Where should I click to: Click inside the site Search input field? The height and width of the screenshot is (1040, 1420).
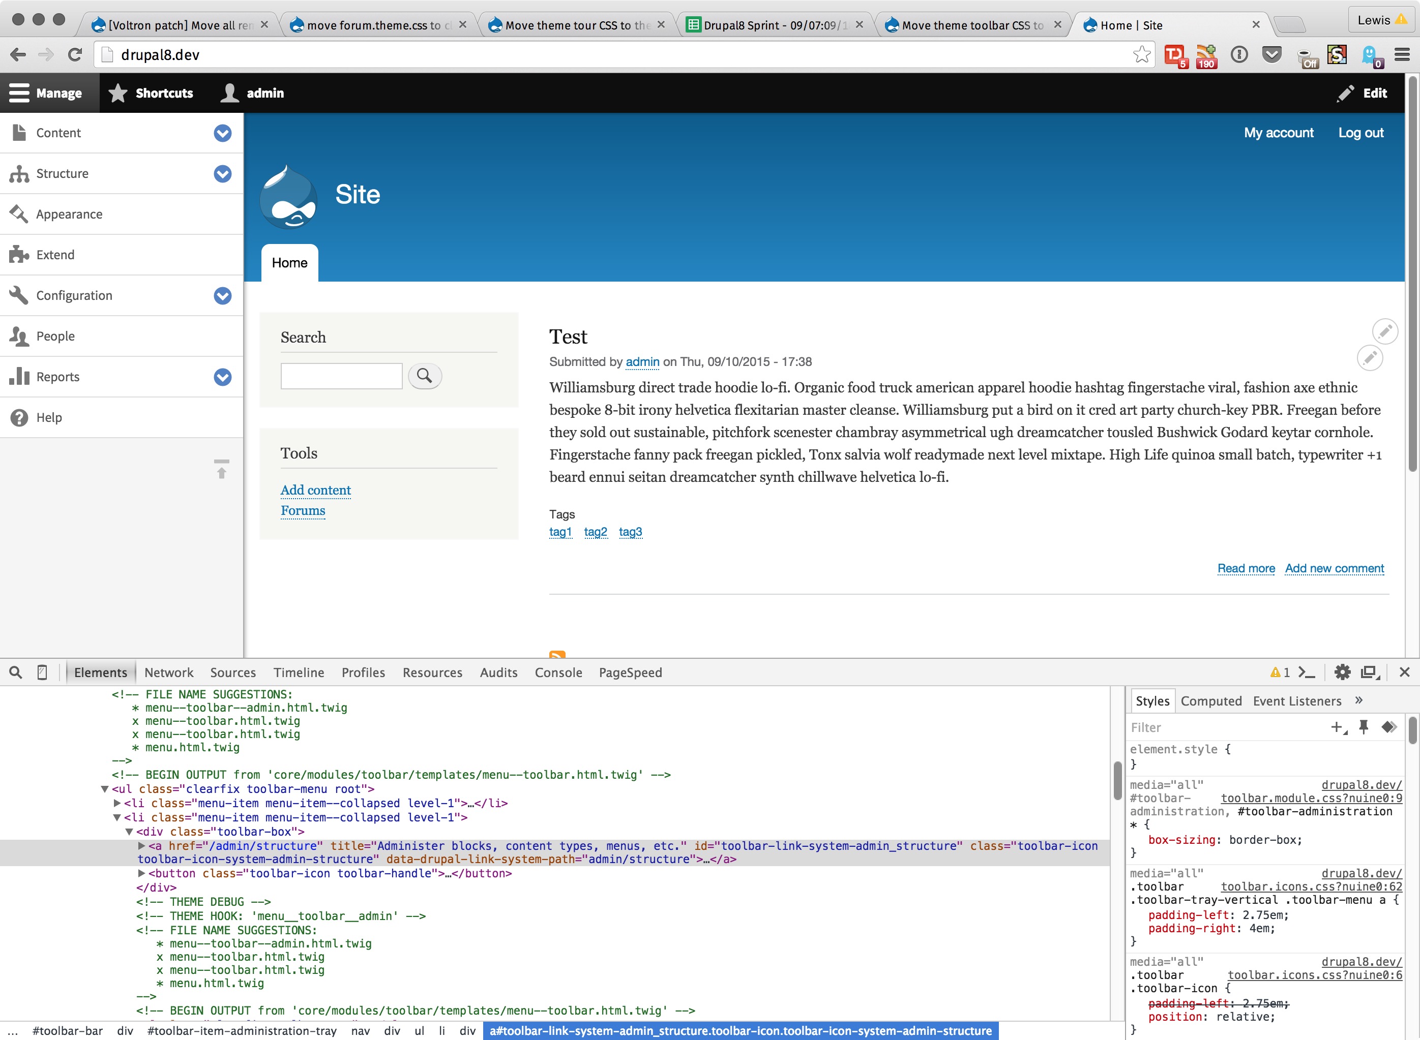pyautogui.click(x=341, y=375)
